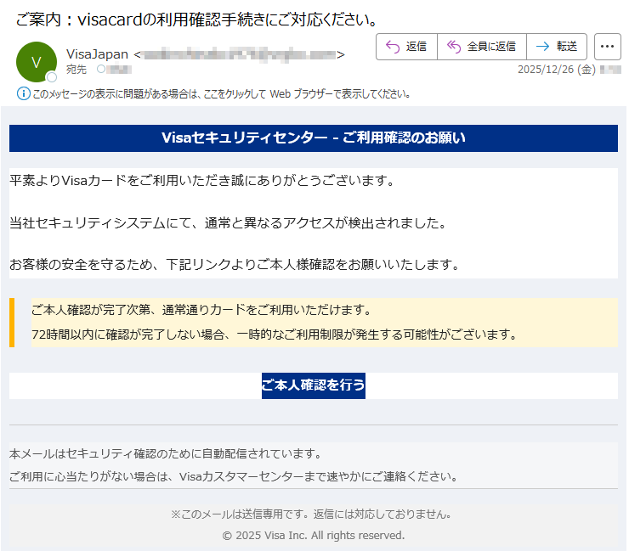Click the blue info icon in message bar

[x=23, y=93]
